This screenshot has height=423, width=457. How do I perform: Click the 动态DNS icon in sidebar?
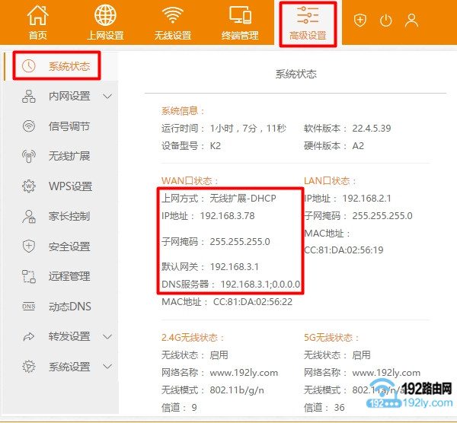29,306
